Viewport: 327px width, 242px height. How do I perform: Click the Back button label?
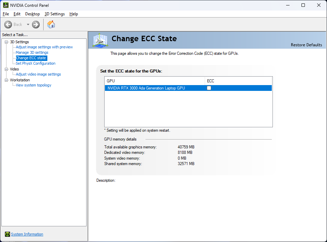click(18, 25)
